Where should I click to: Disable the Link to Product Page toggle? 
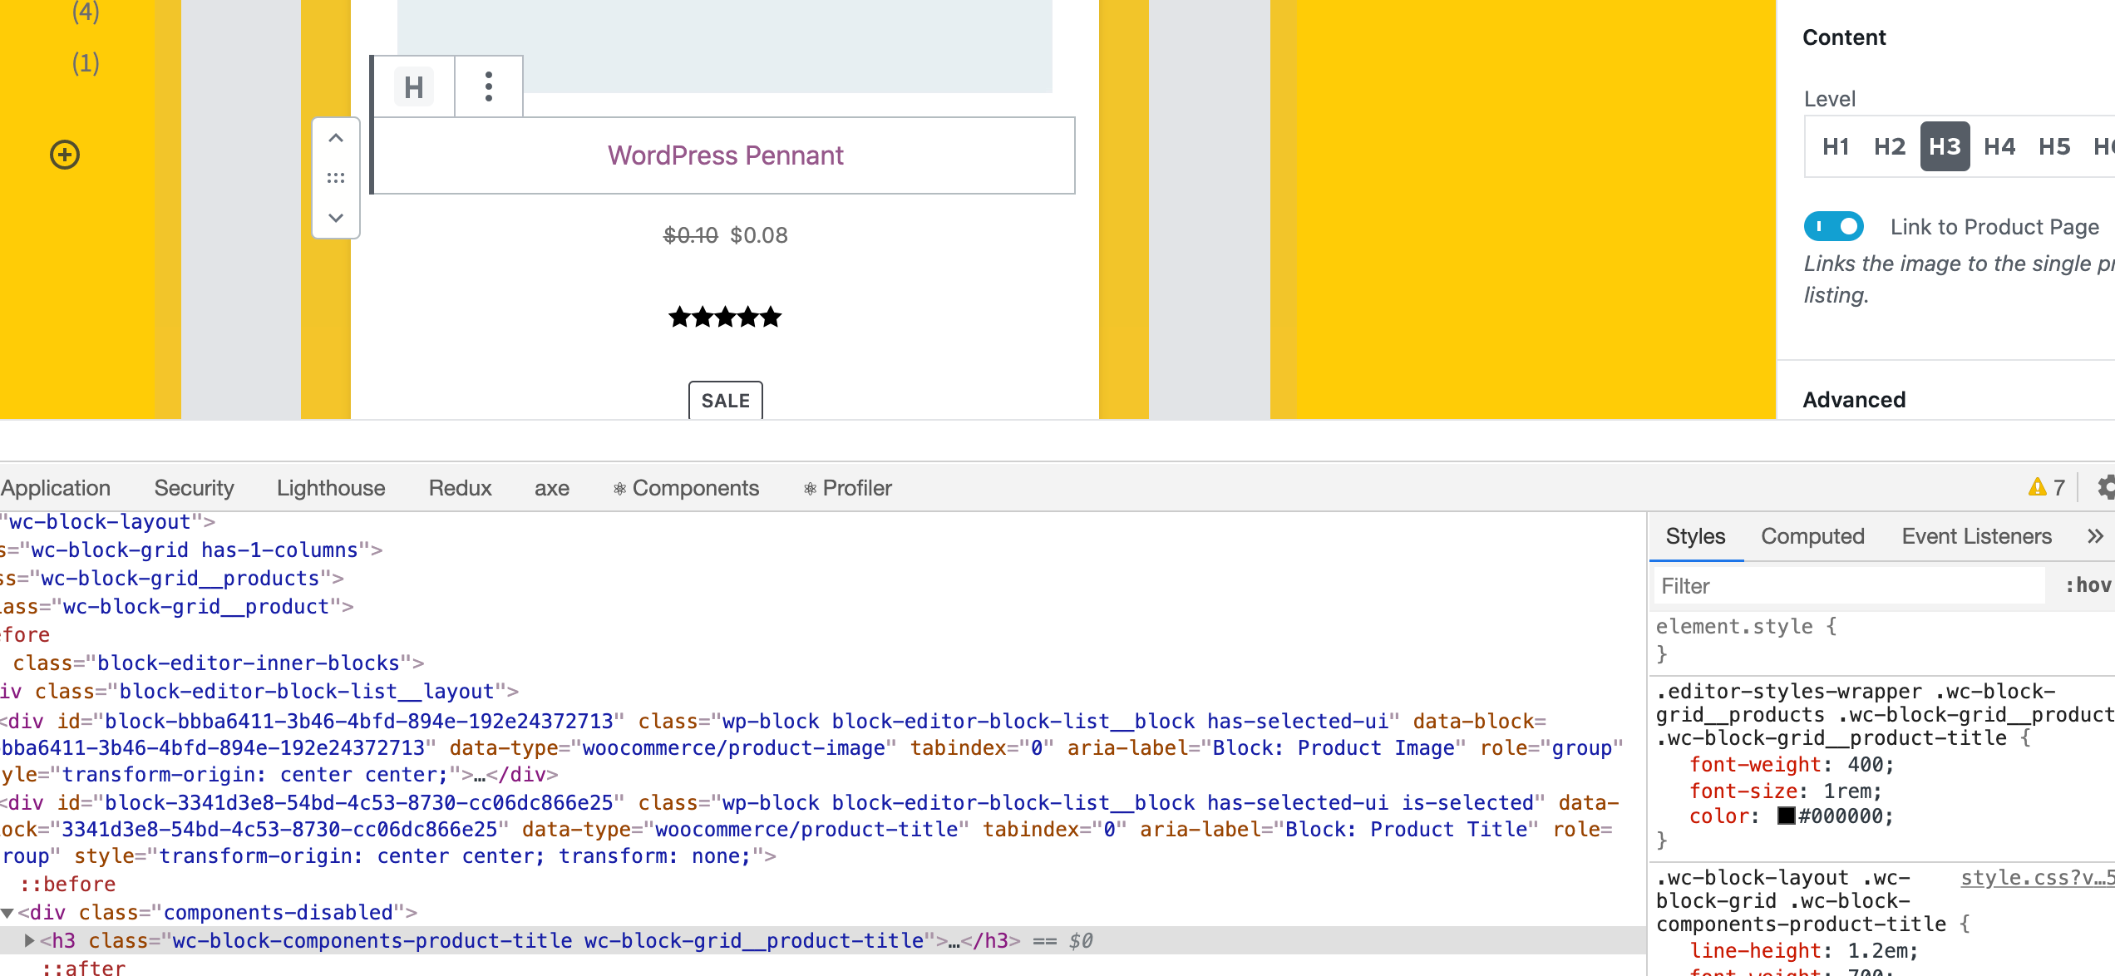click(x=1834, y=226)
